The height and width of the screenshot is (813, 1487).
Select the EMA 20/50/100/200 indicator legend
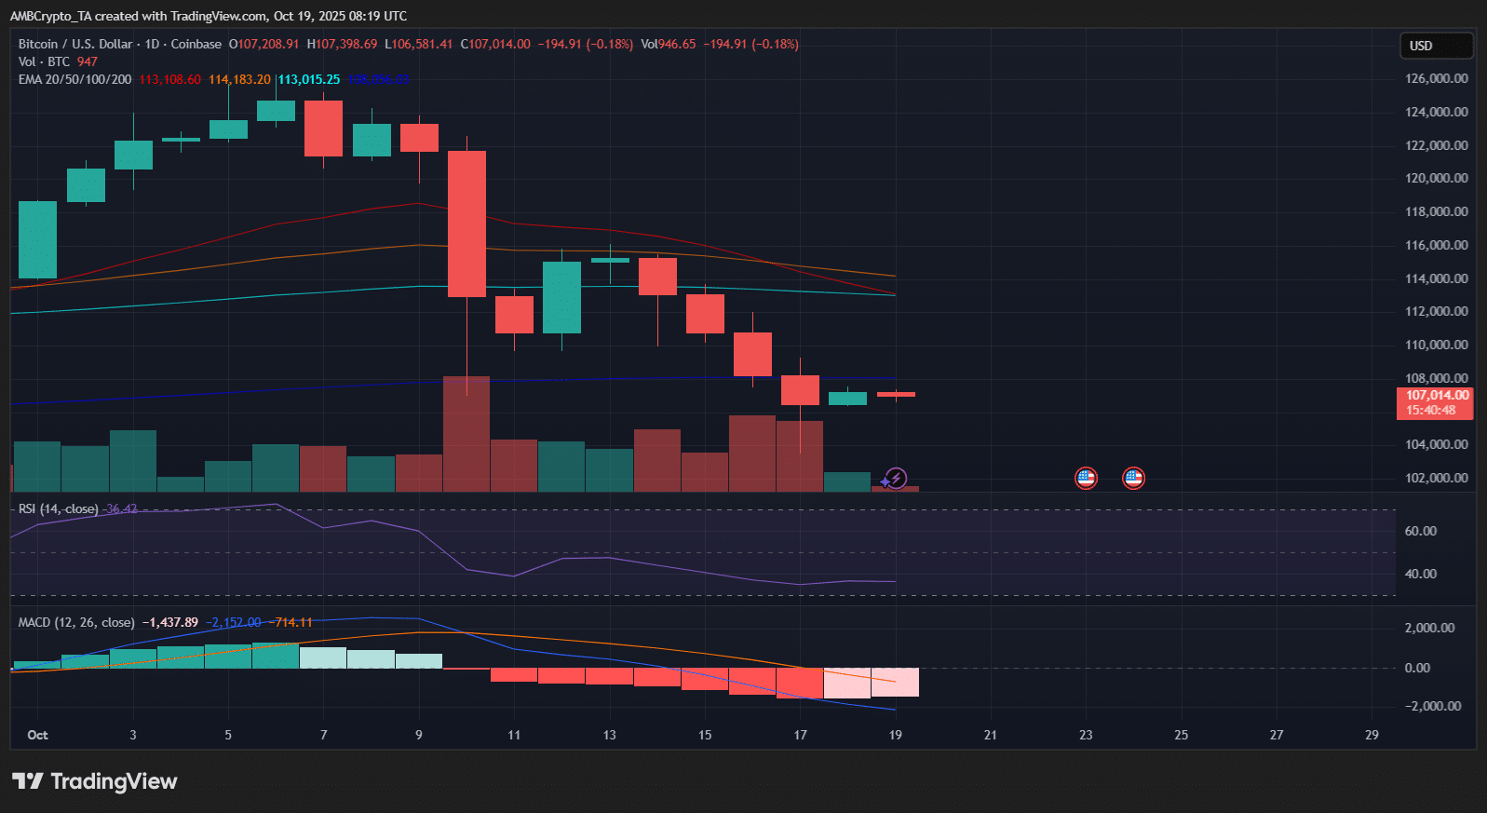pyautogui.click(x=74, y=79)
